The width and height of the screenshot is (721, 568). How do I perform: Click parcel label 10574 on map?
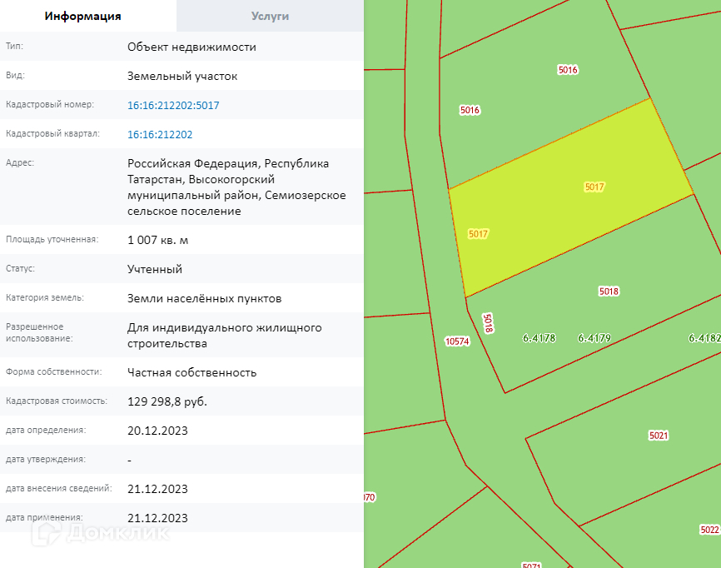click(x=457, y=341)
